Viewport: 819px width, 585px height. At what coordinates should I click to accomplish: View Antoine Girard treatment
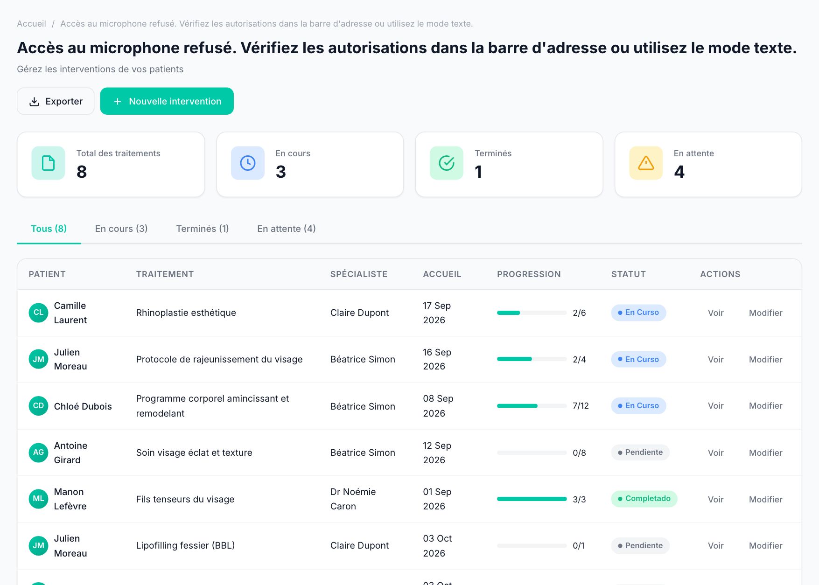715,453
